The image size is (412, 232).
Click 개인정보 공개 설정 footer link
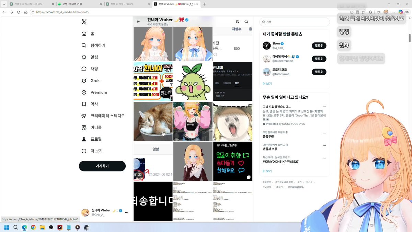point(284,182)
